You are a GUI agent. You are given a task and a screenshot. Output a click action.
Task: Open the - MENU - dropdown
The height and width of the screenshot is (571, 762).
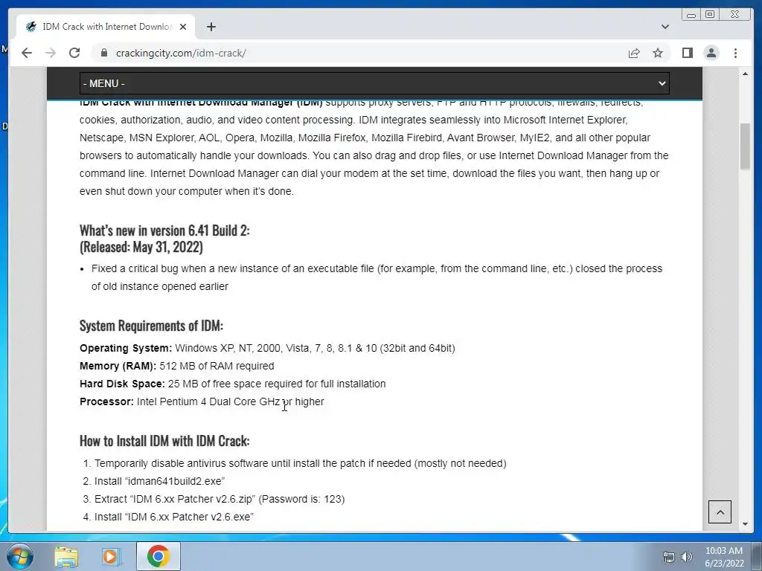click(374, 83)
